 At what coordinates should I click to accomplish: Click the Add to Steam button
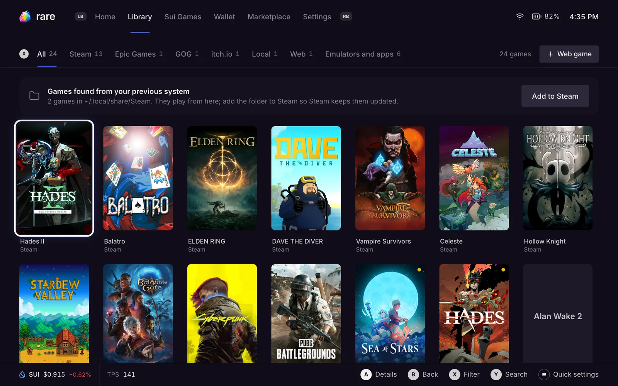[x=555, y=96]
